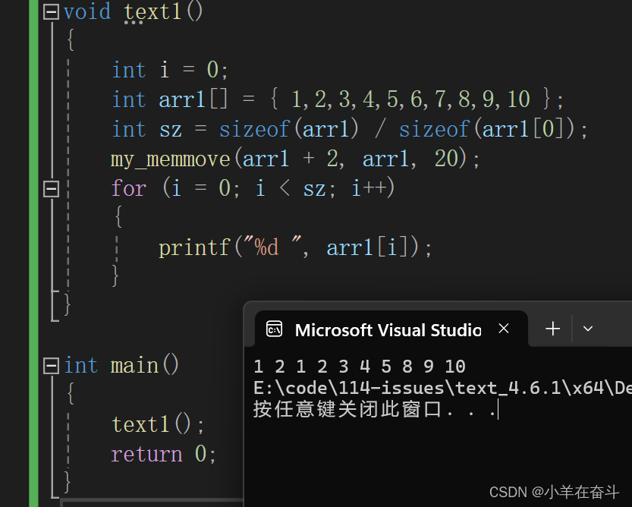
Task: Click the number 20 argument in my_memmove
Action: coord(447,158)
